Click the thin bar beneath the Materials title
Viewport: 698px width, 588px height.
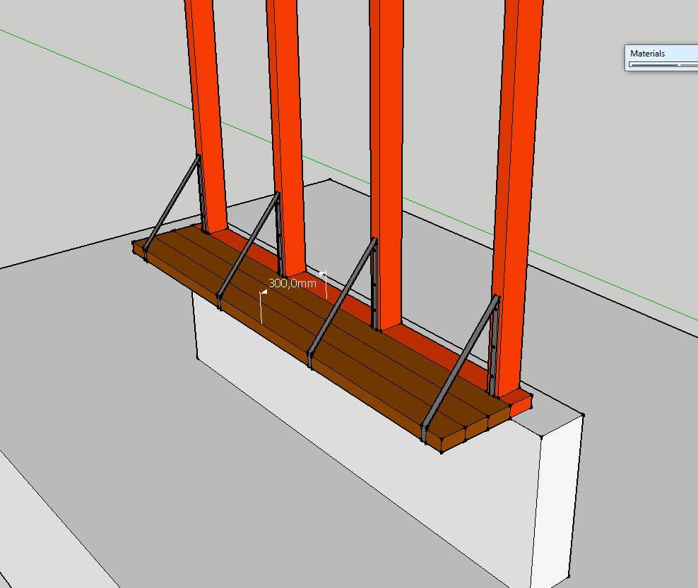pos(661,64)
